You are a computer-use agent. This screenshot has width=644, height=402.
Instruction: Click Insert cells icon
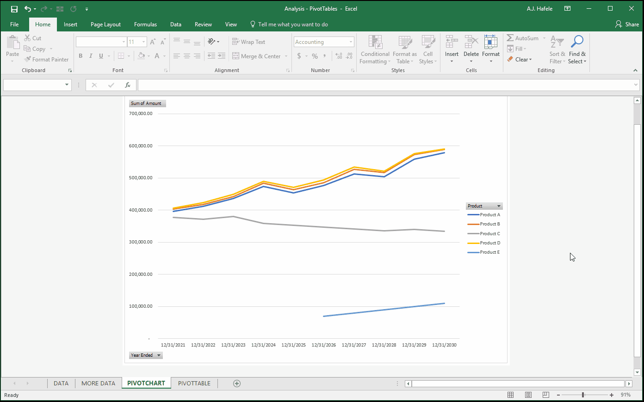(x=452, y=42)
